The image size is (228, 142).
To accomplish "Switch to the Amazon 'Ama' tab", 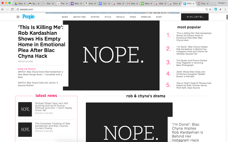I will (x=90, y=4).
